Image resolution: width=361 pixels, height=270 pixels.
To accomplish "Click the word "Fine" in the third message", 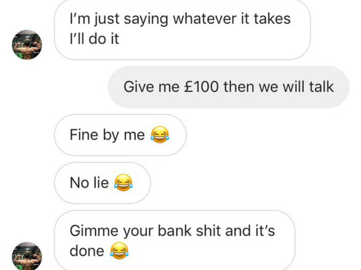I will click(84, 134).
